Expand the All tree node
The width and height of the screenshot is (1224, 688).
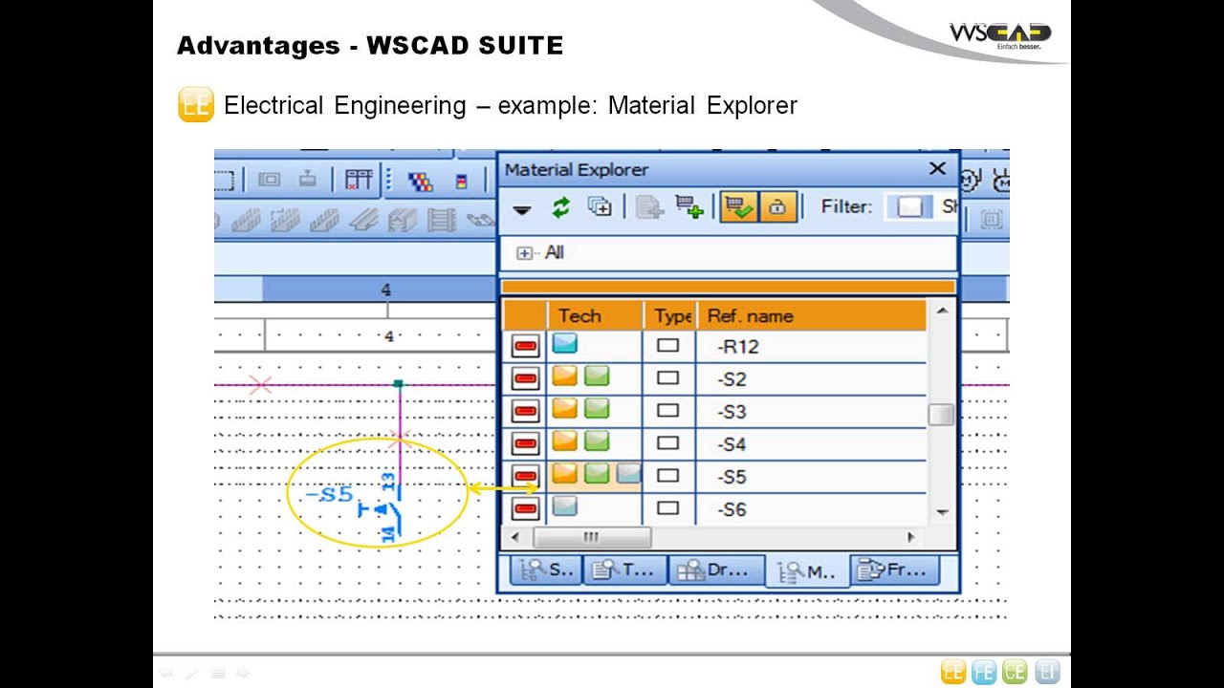524,253
